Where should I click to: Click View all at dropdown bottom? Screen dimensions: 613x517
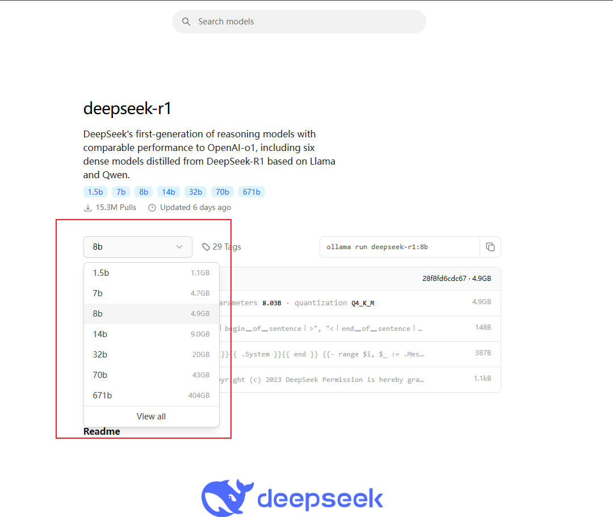[x=152, y=417]
